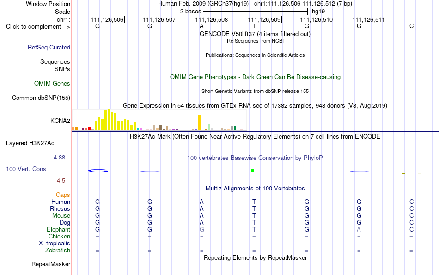The height and width of the screenshot is (275, 439).
Task: Click the 4.88 PhyloP maximum value
Action: tap(59, 158)
